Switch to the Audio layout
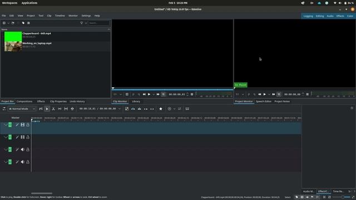The image size is (356, 200). (x=330, y=16)
